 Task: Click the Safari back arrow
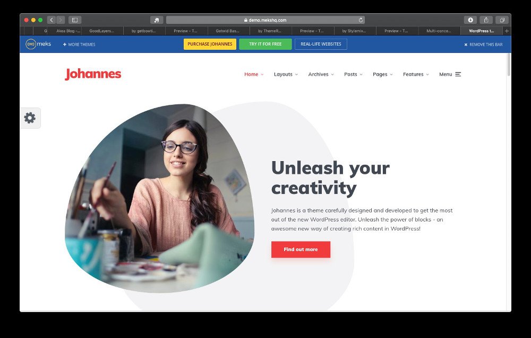pos(52,20)
